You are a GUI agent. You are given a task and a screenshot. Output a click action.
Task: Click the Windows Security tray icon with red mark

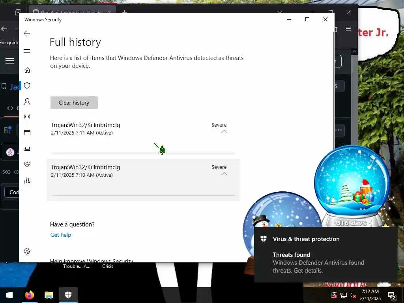click(334, 295)
